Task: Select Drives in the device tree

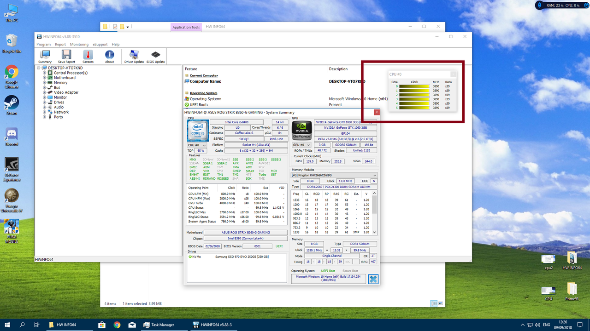Action: tap(59, 102)
